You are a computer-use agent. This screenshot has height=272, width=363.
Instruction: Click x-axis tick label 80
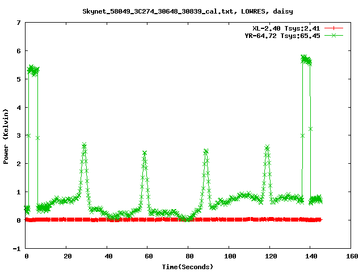[189, 256]
